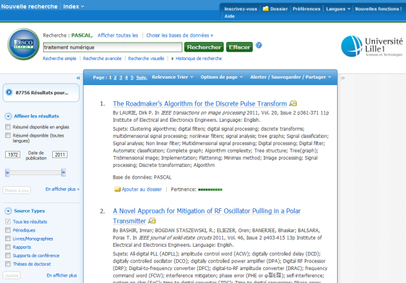Expand the right panel double-arrow

(343, 77)
